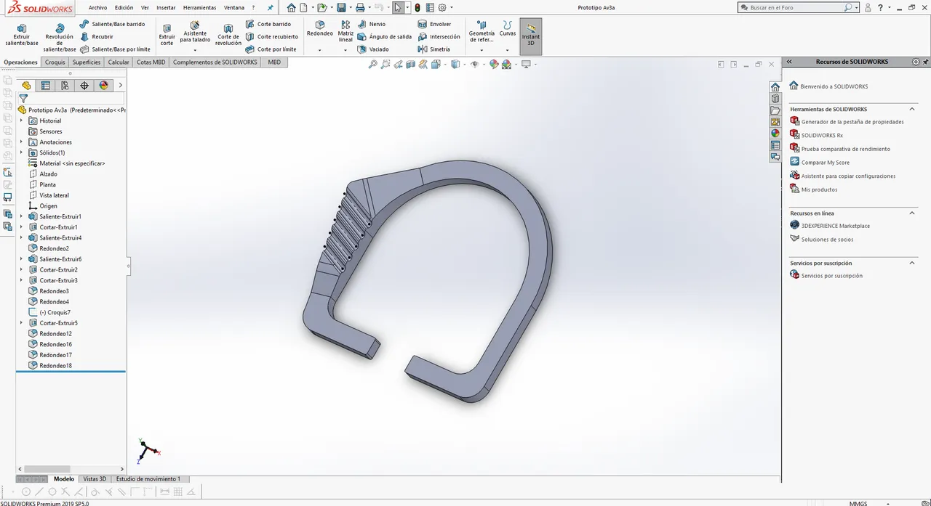Open the Insertar menu
The height and width of the screenshot is (506, 931).
click(x=166, y=7)
